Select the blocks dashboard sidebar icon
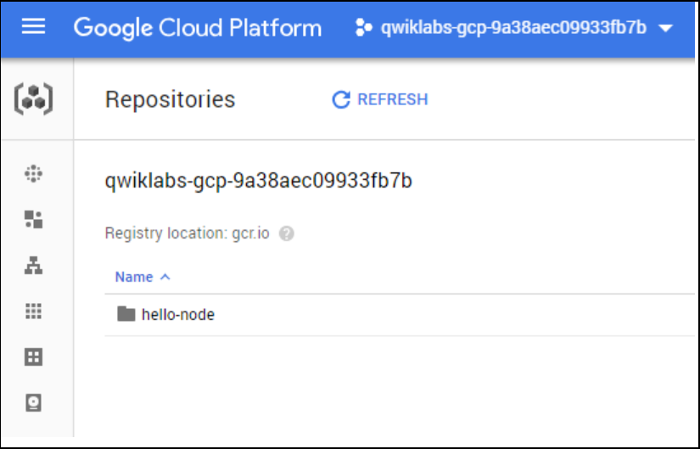Image resolution: width=700 pixels, height=449 pixels. pos(33,219)
